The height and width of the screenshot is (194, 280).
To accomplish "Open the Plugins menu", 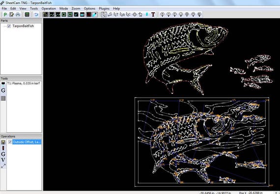I will click(104, 8).
